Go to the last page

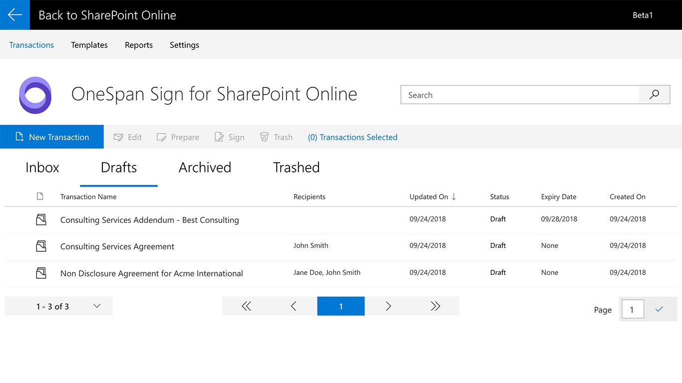coord(435,306)
